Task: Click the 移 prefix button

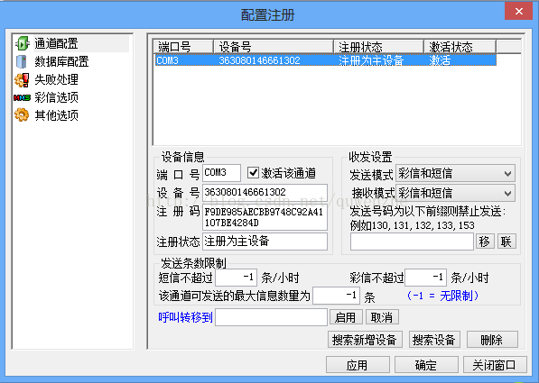Action: tap(485, 242)
